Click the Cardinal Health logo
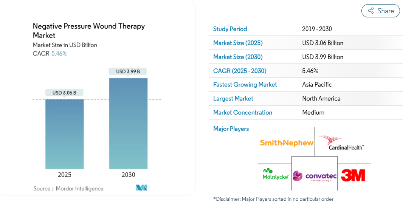This screenshot has height=214, width=403. 342,143
